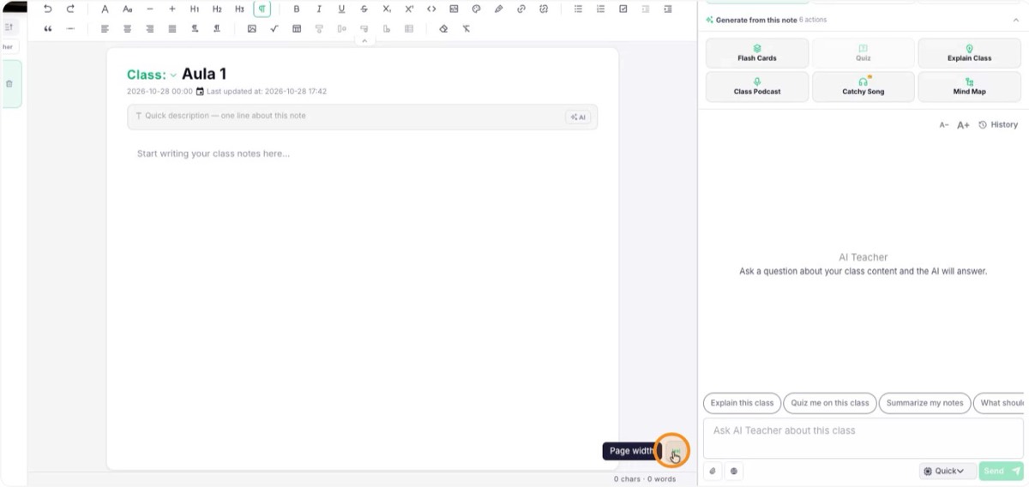This screenshot has width=1029, height=487.
Task: Decrease the chat font size with A-
Action: pyautogui.click(x=944, y=124)
